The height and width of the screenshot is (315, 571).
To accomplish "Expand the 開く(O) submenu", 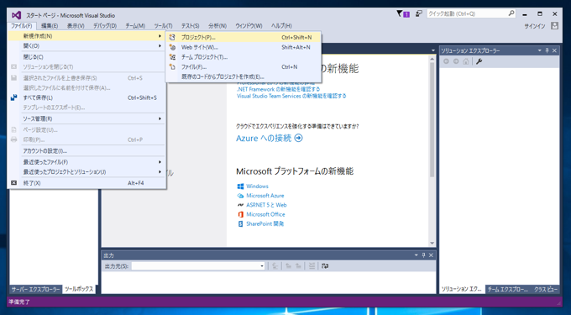I will click(x=86, y=46).
